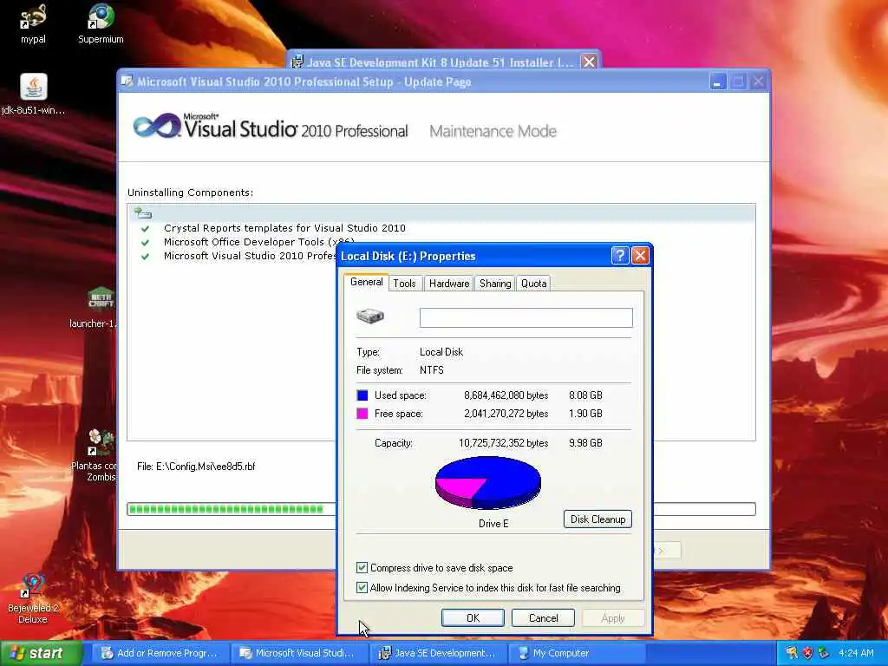
Task: Switch to Add or Remove Programs taskbar item
Action: point(160,653)
